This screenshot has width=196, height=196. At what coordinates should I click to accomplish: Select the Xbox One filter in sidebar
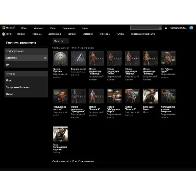26,58
